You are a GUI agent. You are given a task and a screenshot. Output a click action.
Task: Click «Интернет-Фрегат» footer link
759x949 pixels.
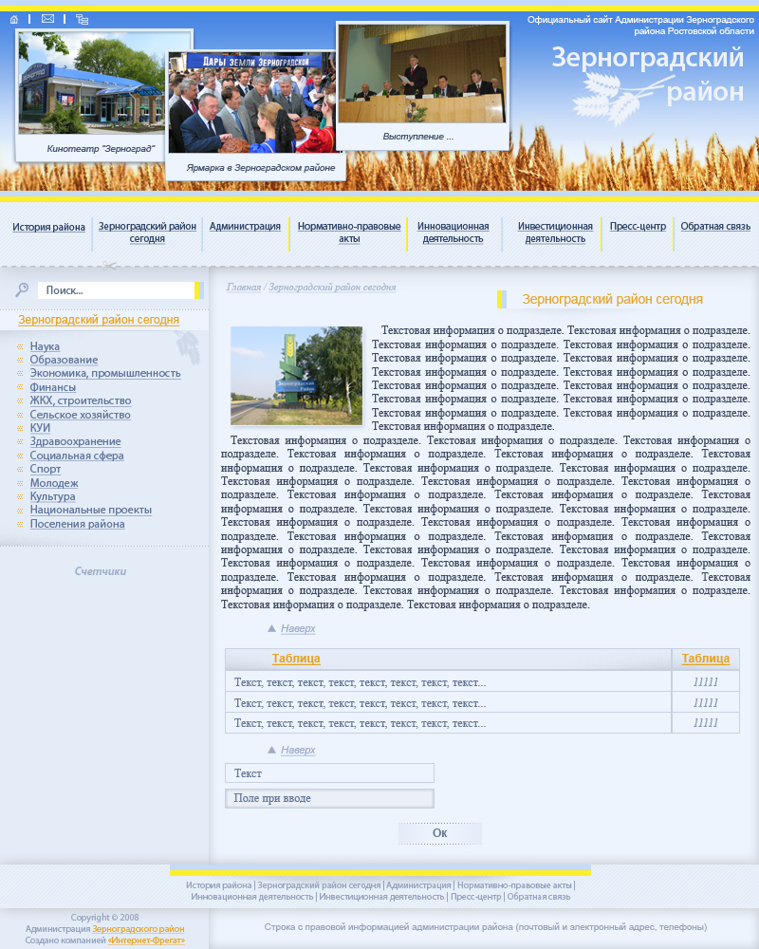[x=146, y=940]
